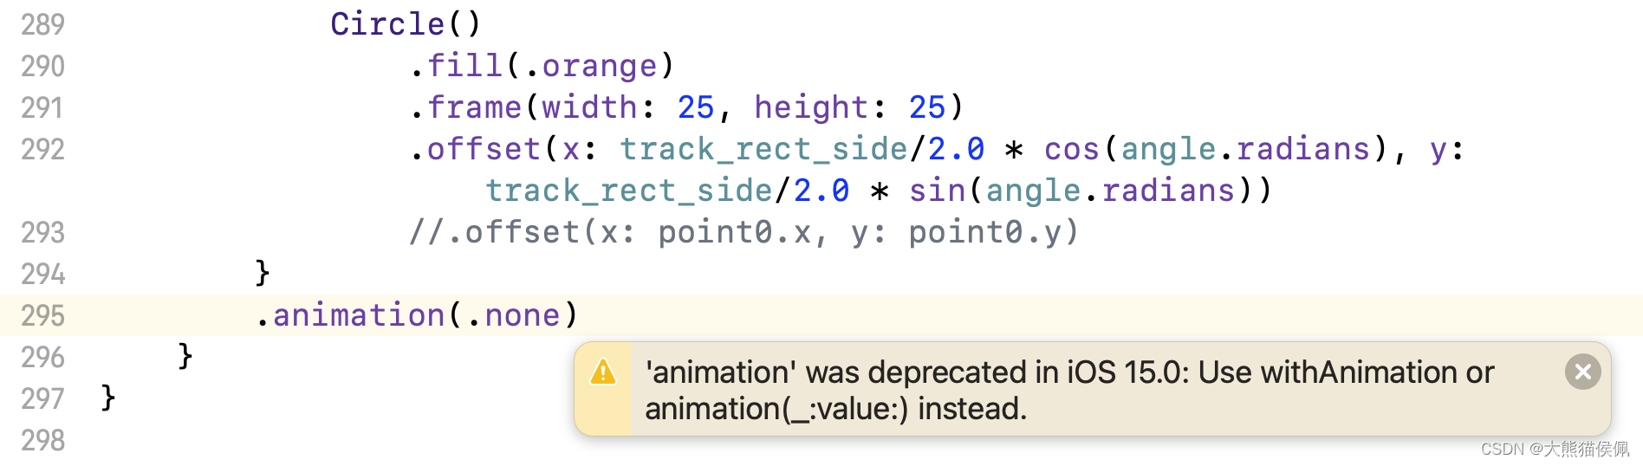
Task: Click the deprecation warning message text
Action: click(x=1069, y=390)
